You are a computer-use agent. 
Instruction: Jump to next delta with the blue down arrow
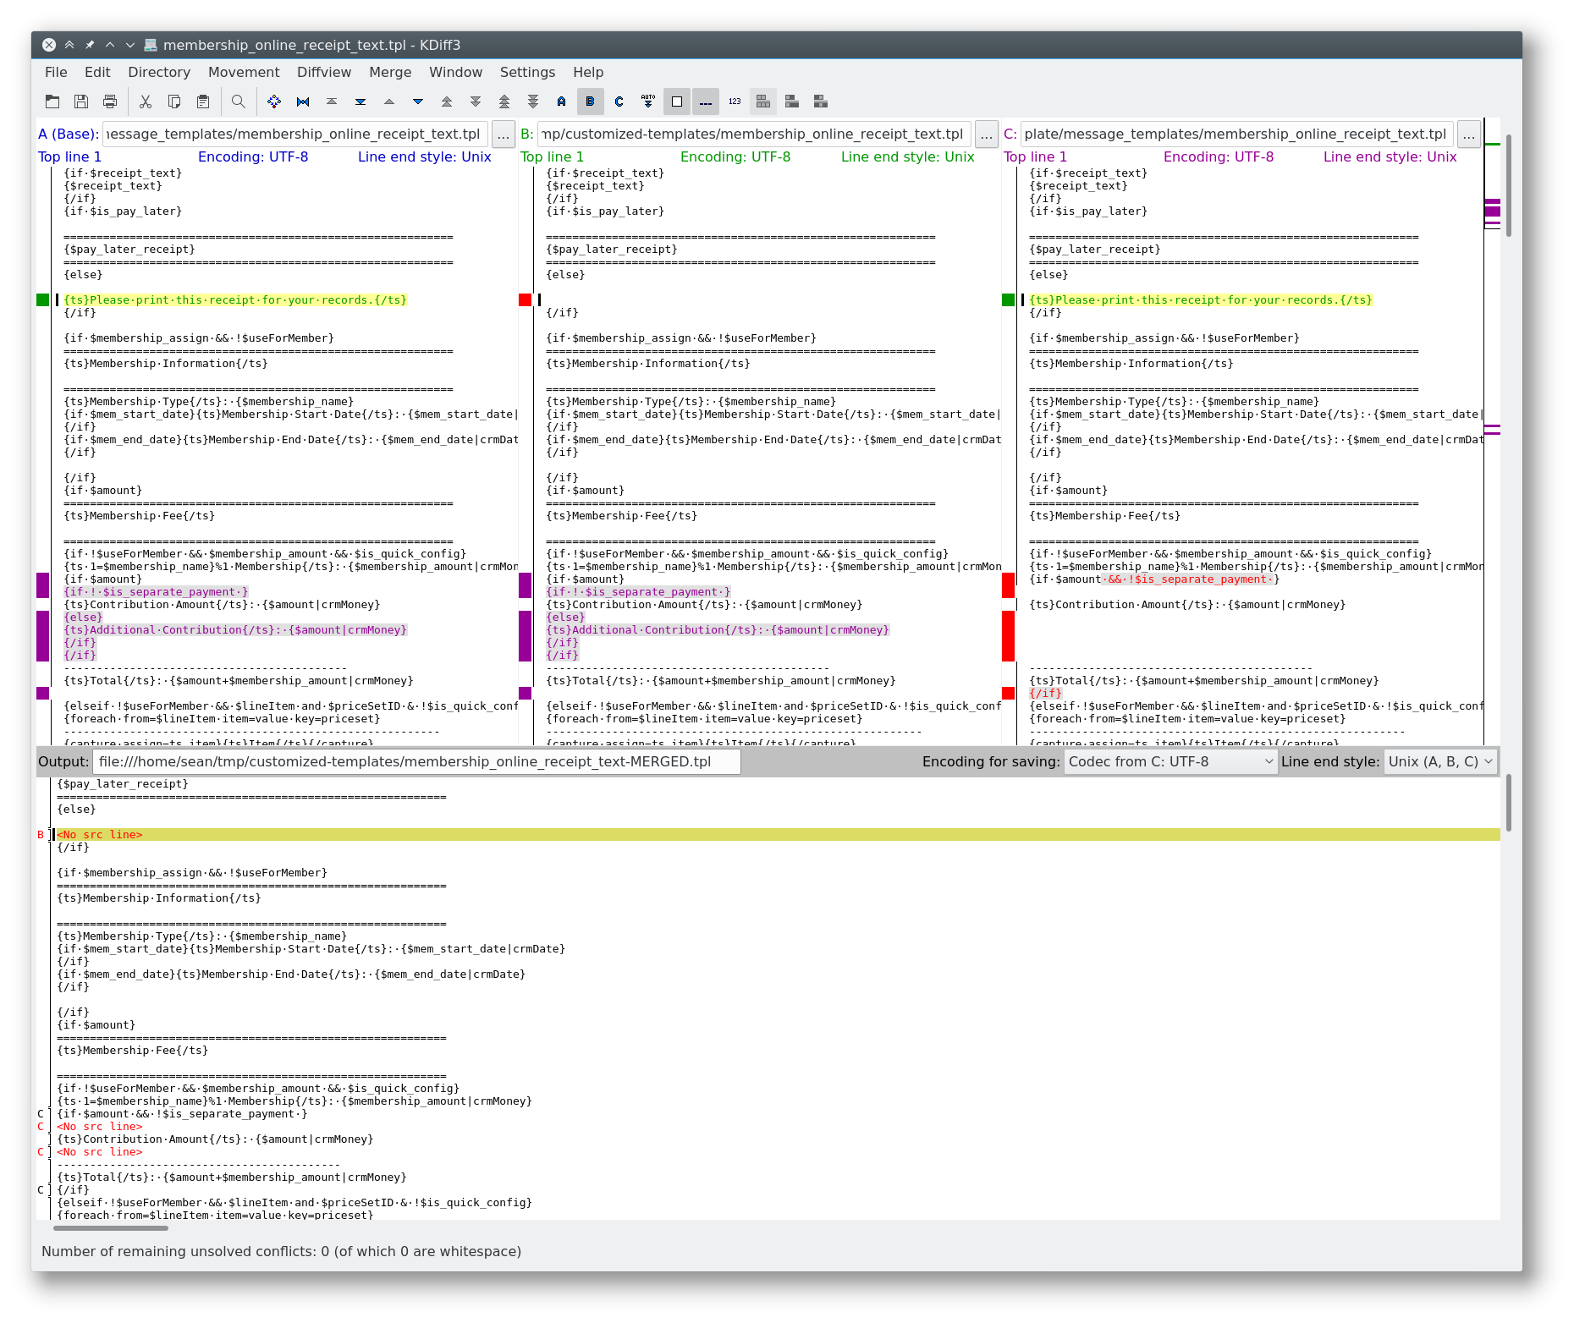[418, 102]
